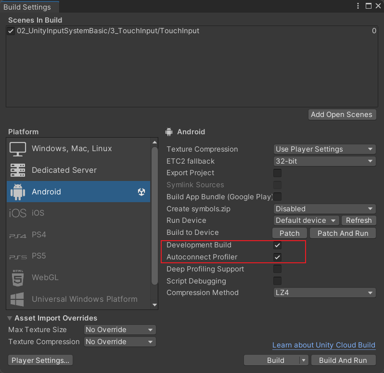Select the Universal Windows Platform icon
This screenshot has width=384, height=373.
18,299
